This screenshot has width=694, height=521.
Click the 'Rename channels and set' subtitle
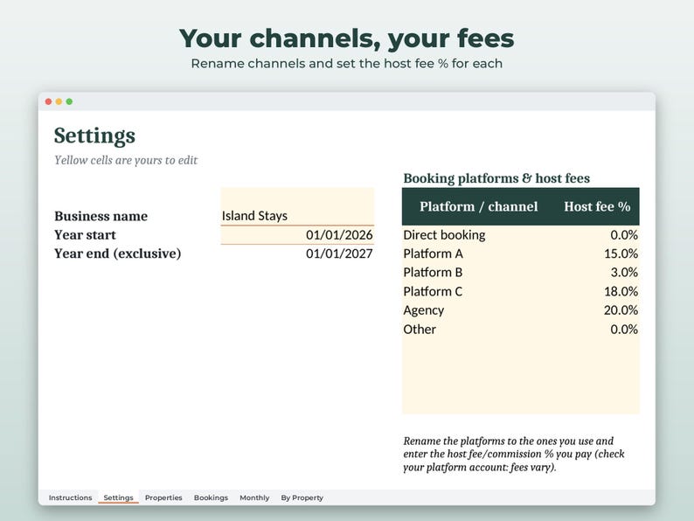click(x=346, y=64)
